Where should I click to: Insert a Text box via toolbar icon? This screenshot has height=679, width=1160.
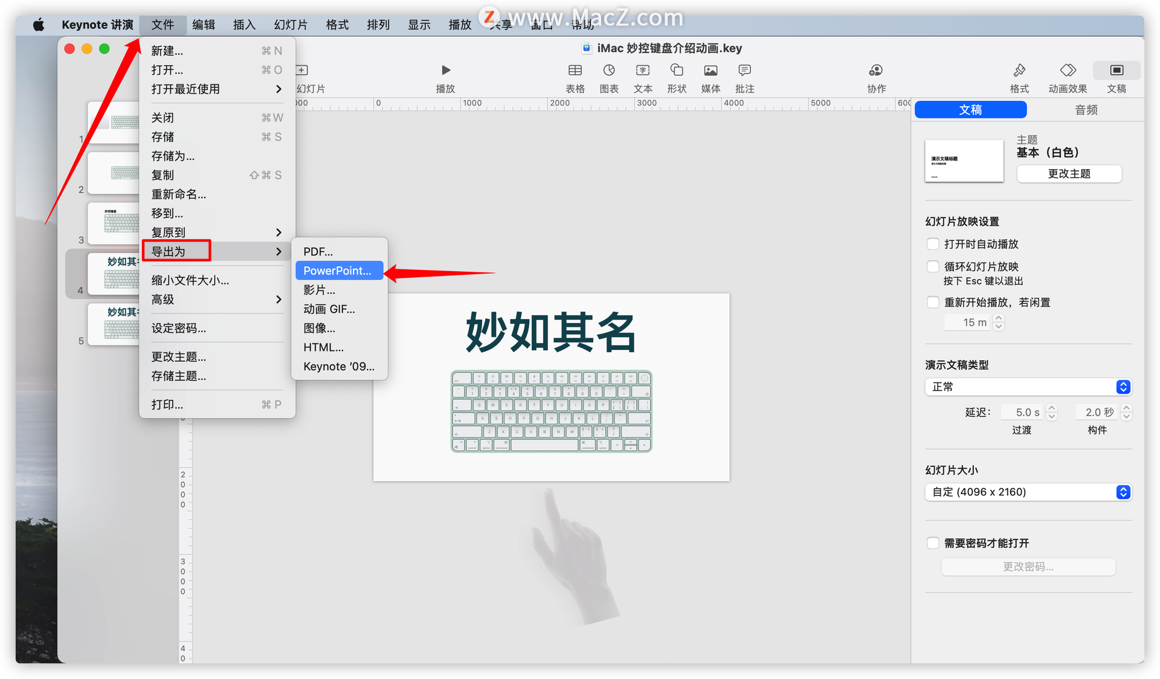(x=643, y=70)
